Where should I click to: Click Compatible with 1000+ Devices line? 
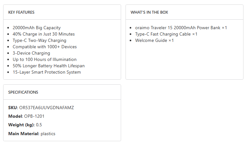click(44, 47)
